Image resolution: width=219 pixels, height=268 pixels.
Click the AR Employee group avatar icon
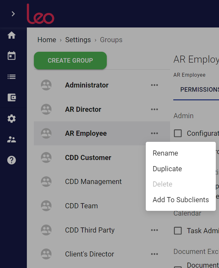click(46, 133)
